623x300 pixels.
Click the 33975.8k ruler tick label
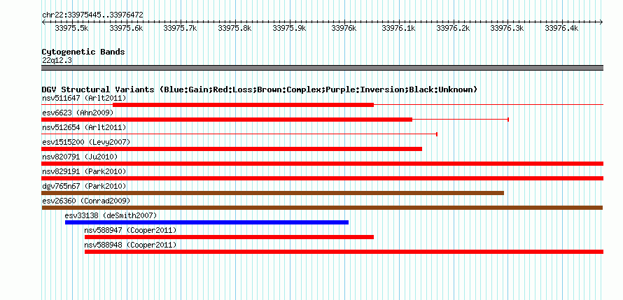tap(234, 29)
